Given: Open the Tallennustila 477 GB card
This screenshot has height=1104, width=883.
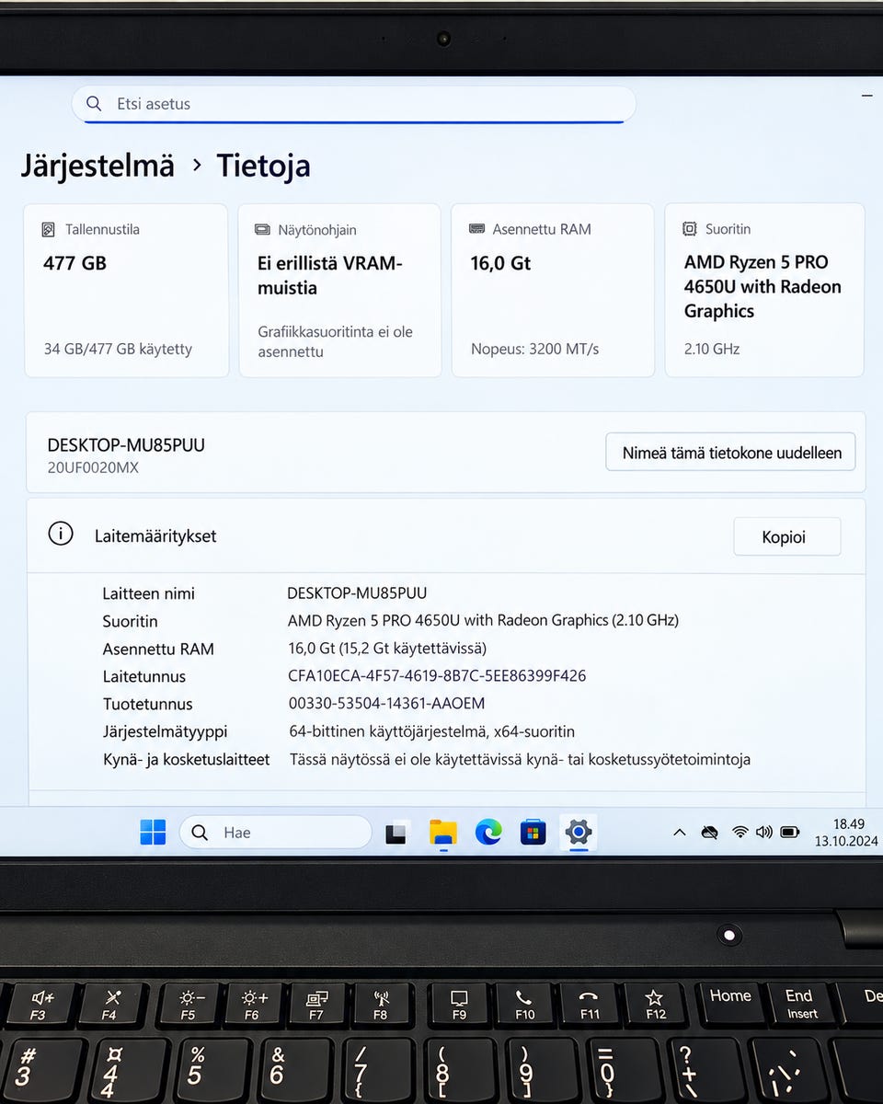Looking at the screenshot, I should 126,290.
